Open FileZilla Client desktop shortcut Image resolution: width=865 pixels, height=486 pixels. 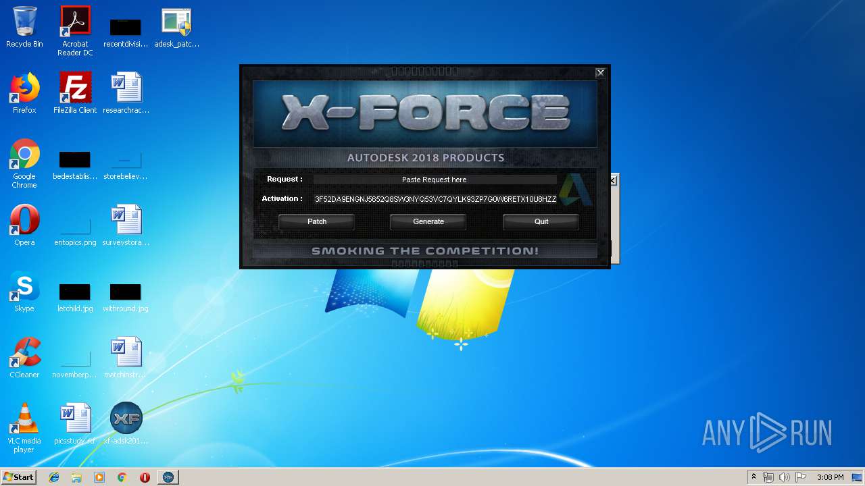(75, 93)
